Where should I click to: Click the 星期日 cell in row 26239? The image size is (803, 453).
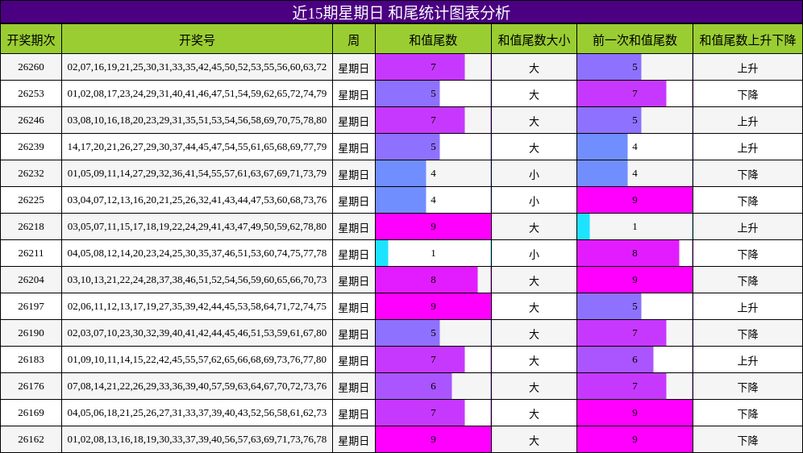(x=354, y=148)
